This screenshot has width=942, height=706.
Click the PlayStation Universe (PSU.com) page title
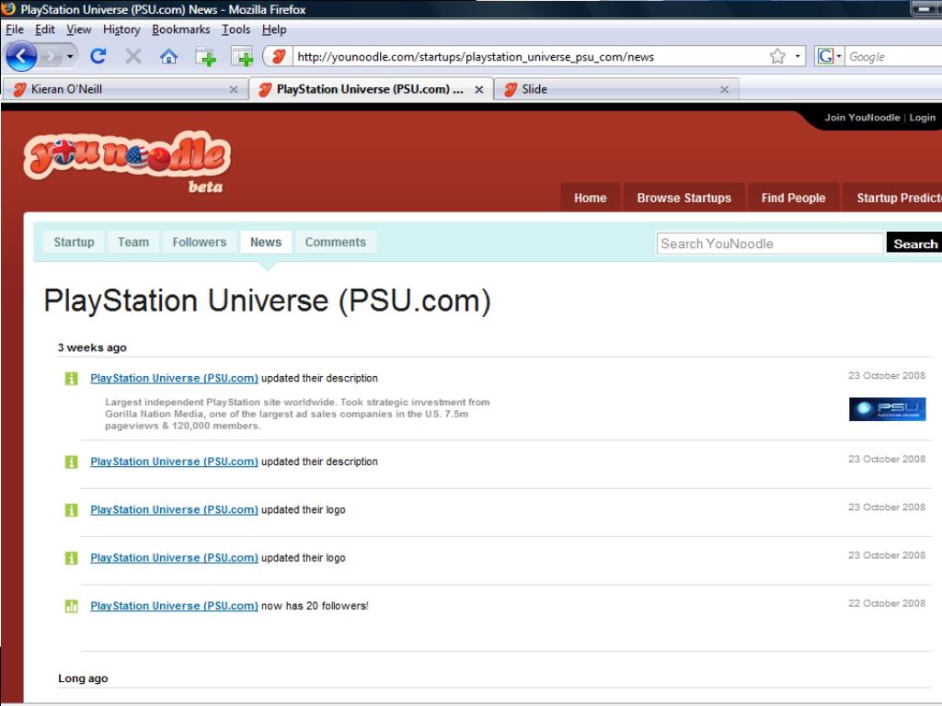(268, 301)
